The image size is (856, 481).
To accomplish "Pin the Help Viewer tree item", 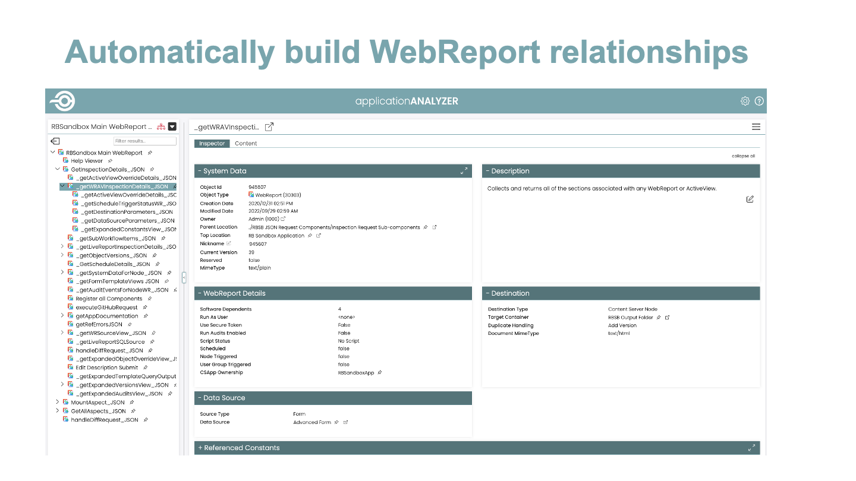I will coord(110,161).
